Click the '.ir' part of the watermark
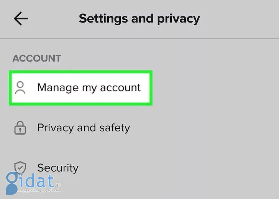Image resolution: width=279 pixels, height=199 pixels. click(57, 184)
